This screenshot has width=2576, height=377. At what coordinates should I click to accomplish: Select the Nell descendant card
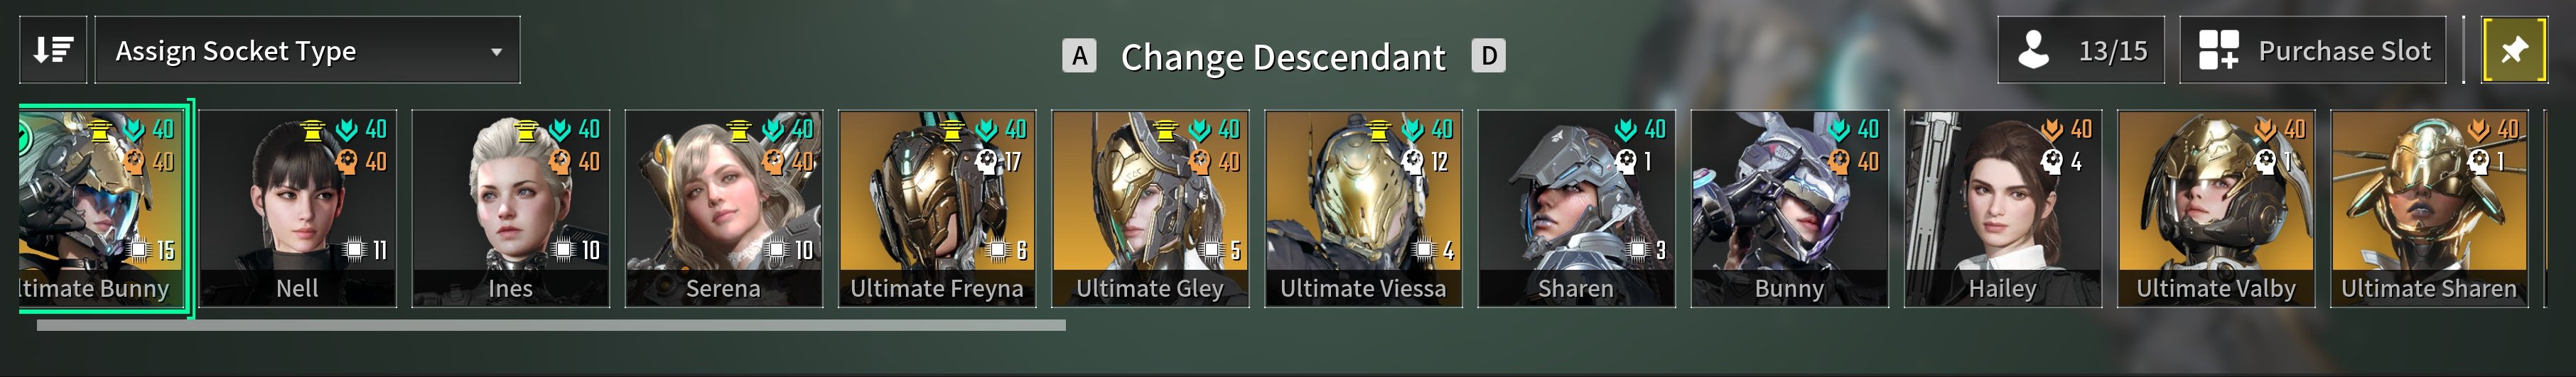(298, 208)
